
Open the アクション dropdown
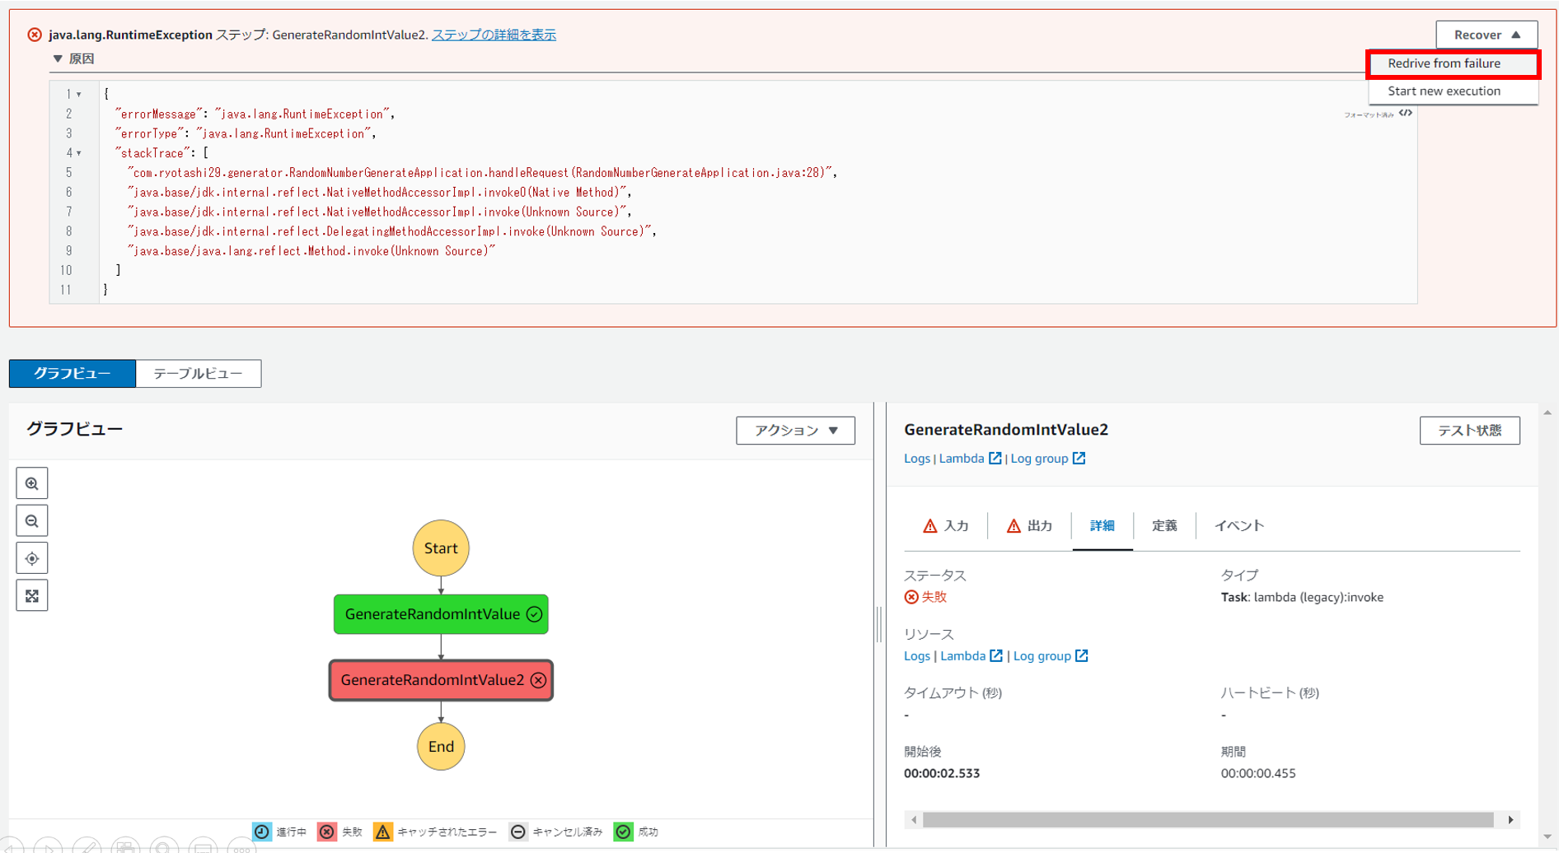pyautogui.click(x=795, y=431)
